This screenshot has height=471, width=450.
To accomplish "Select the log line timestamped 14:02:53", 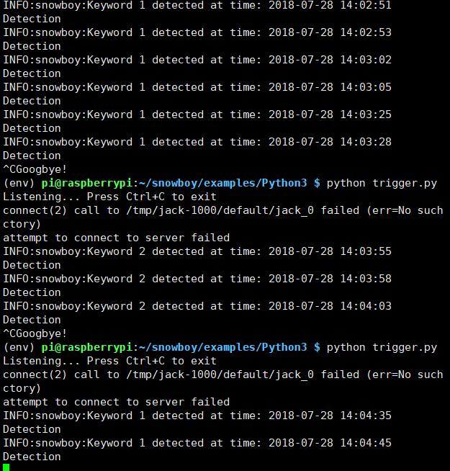I will [197, 32].
